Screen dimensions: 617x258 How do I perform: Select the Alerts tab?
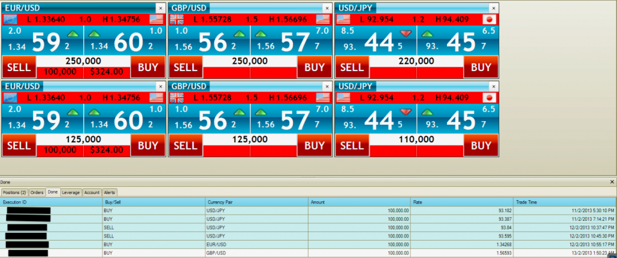pyautogui.click(x=110, y=192)
